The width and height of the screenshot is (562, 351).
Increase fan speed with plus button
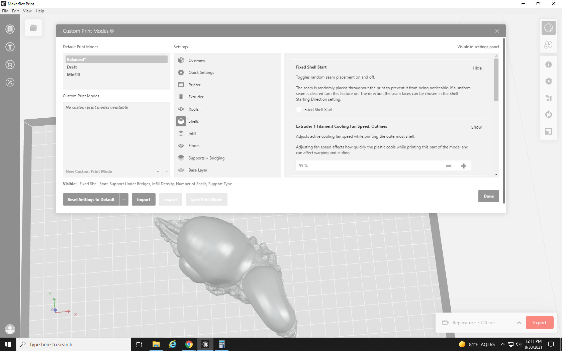pos(464,166)
